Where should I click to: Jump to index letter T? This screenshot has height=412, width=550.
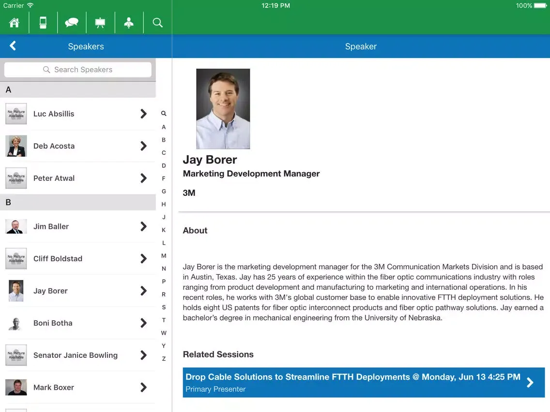coord(164,320)
